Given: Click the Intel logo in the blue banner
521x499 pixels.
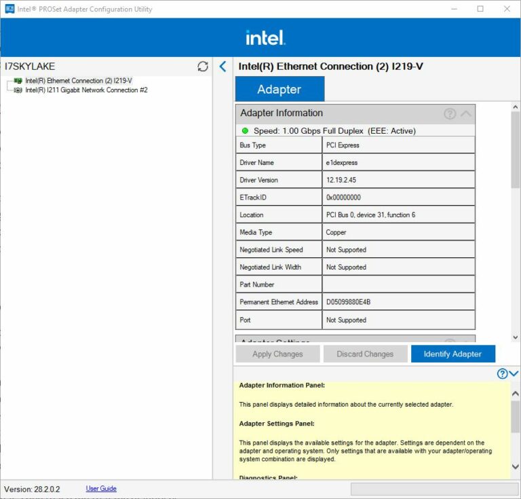Looking at the screenshot, I should coord(265,37).
